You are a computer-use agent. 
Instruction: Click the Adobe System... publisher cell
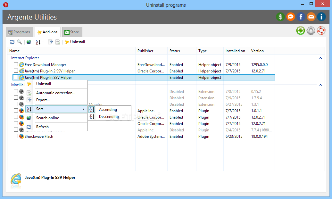point(151,136)
